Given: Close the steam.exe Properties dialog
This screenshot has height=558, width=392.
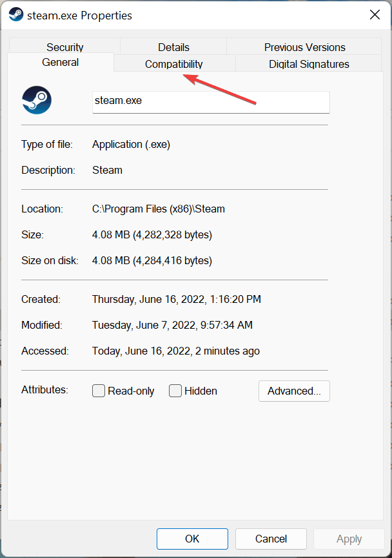Looking at the screenshot, I should click(375, 15).
